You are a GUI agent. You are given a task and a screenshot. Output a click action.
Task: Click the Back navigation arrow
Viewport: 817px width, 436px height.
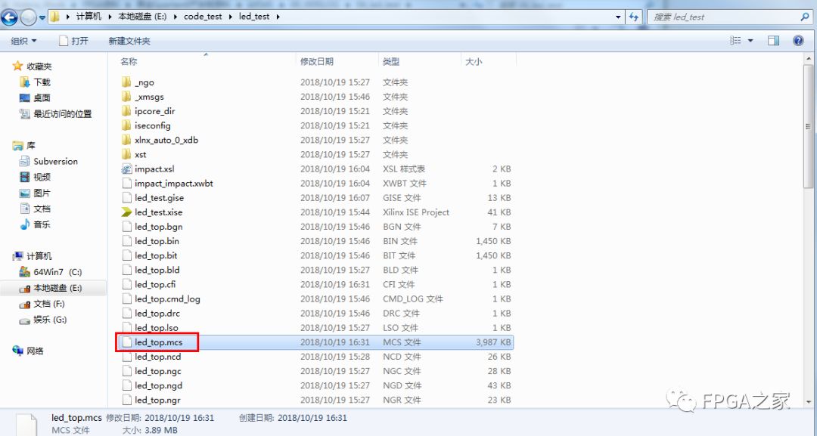[x=9, y=15]
